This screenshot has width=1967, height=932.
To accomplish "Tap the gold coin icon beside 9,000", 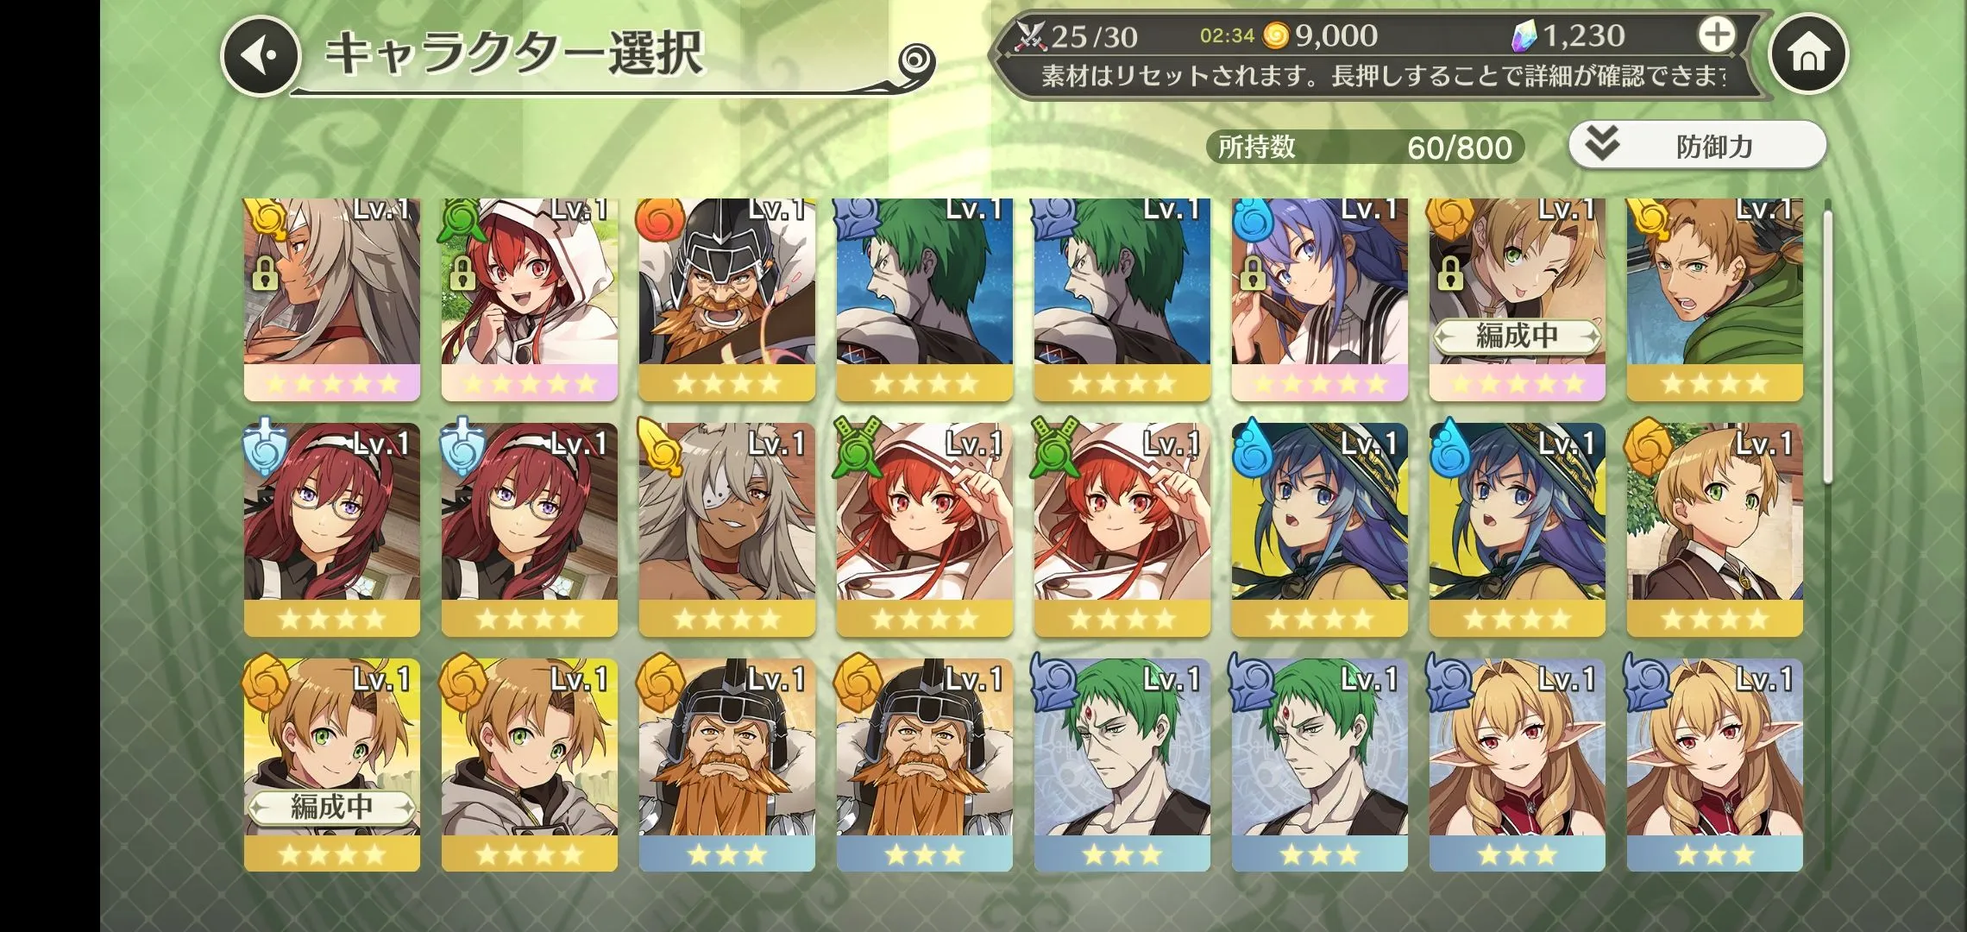I will 1275,35.
